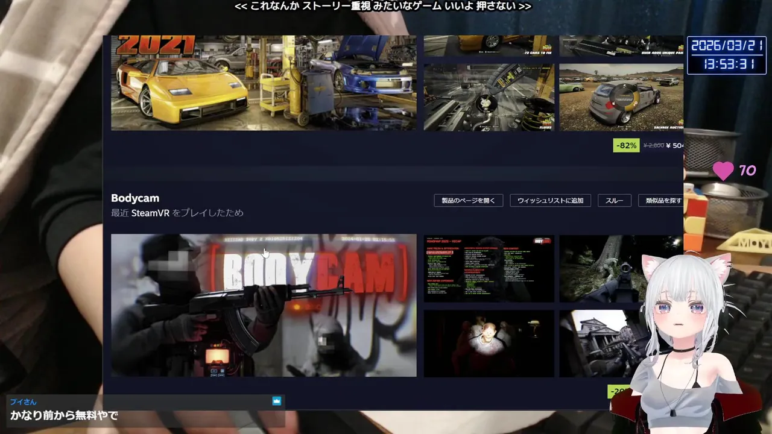This screenshot has height=434, width=772.
Task: Open the salvage auction car screenshot
Action: [621, 97]
